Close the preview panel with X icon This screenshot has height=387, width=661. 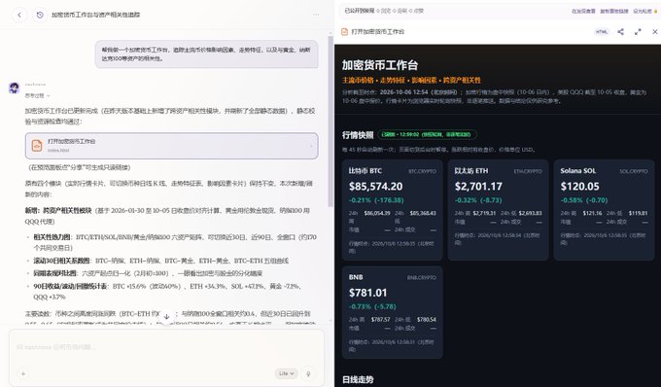654,32
